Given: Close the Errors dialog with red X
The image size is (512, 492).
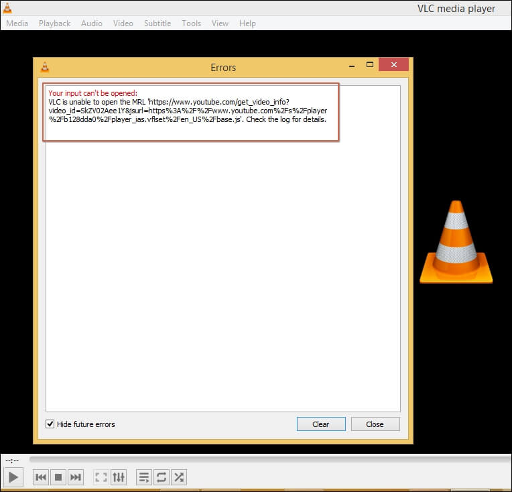Looking at the screenshot, I should pyautogui.click(x=394, y=65).
